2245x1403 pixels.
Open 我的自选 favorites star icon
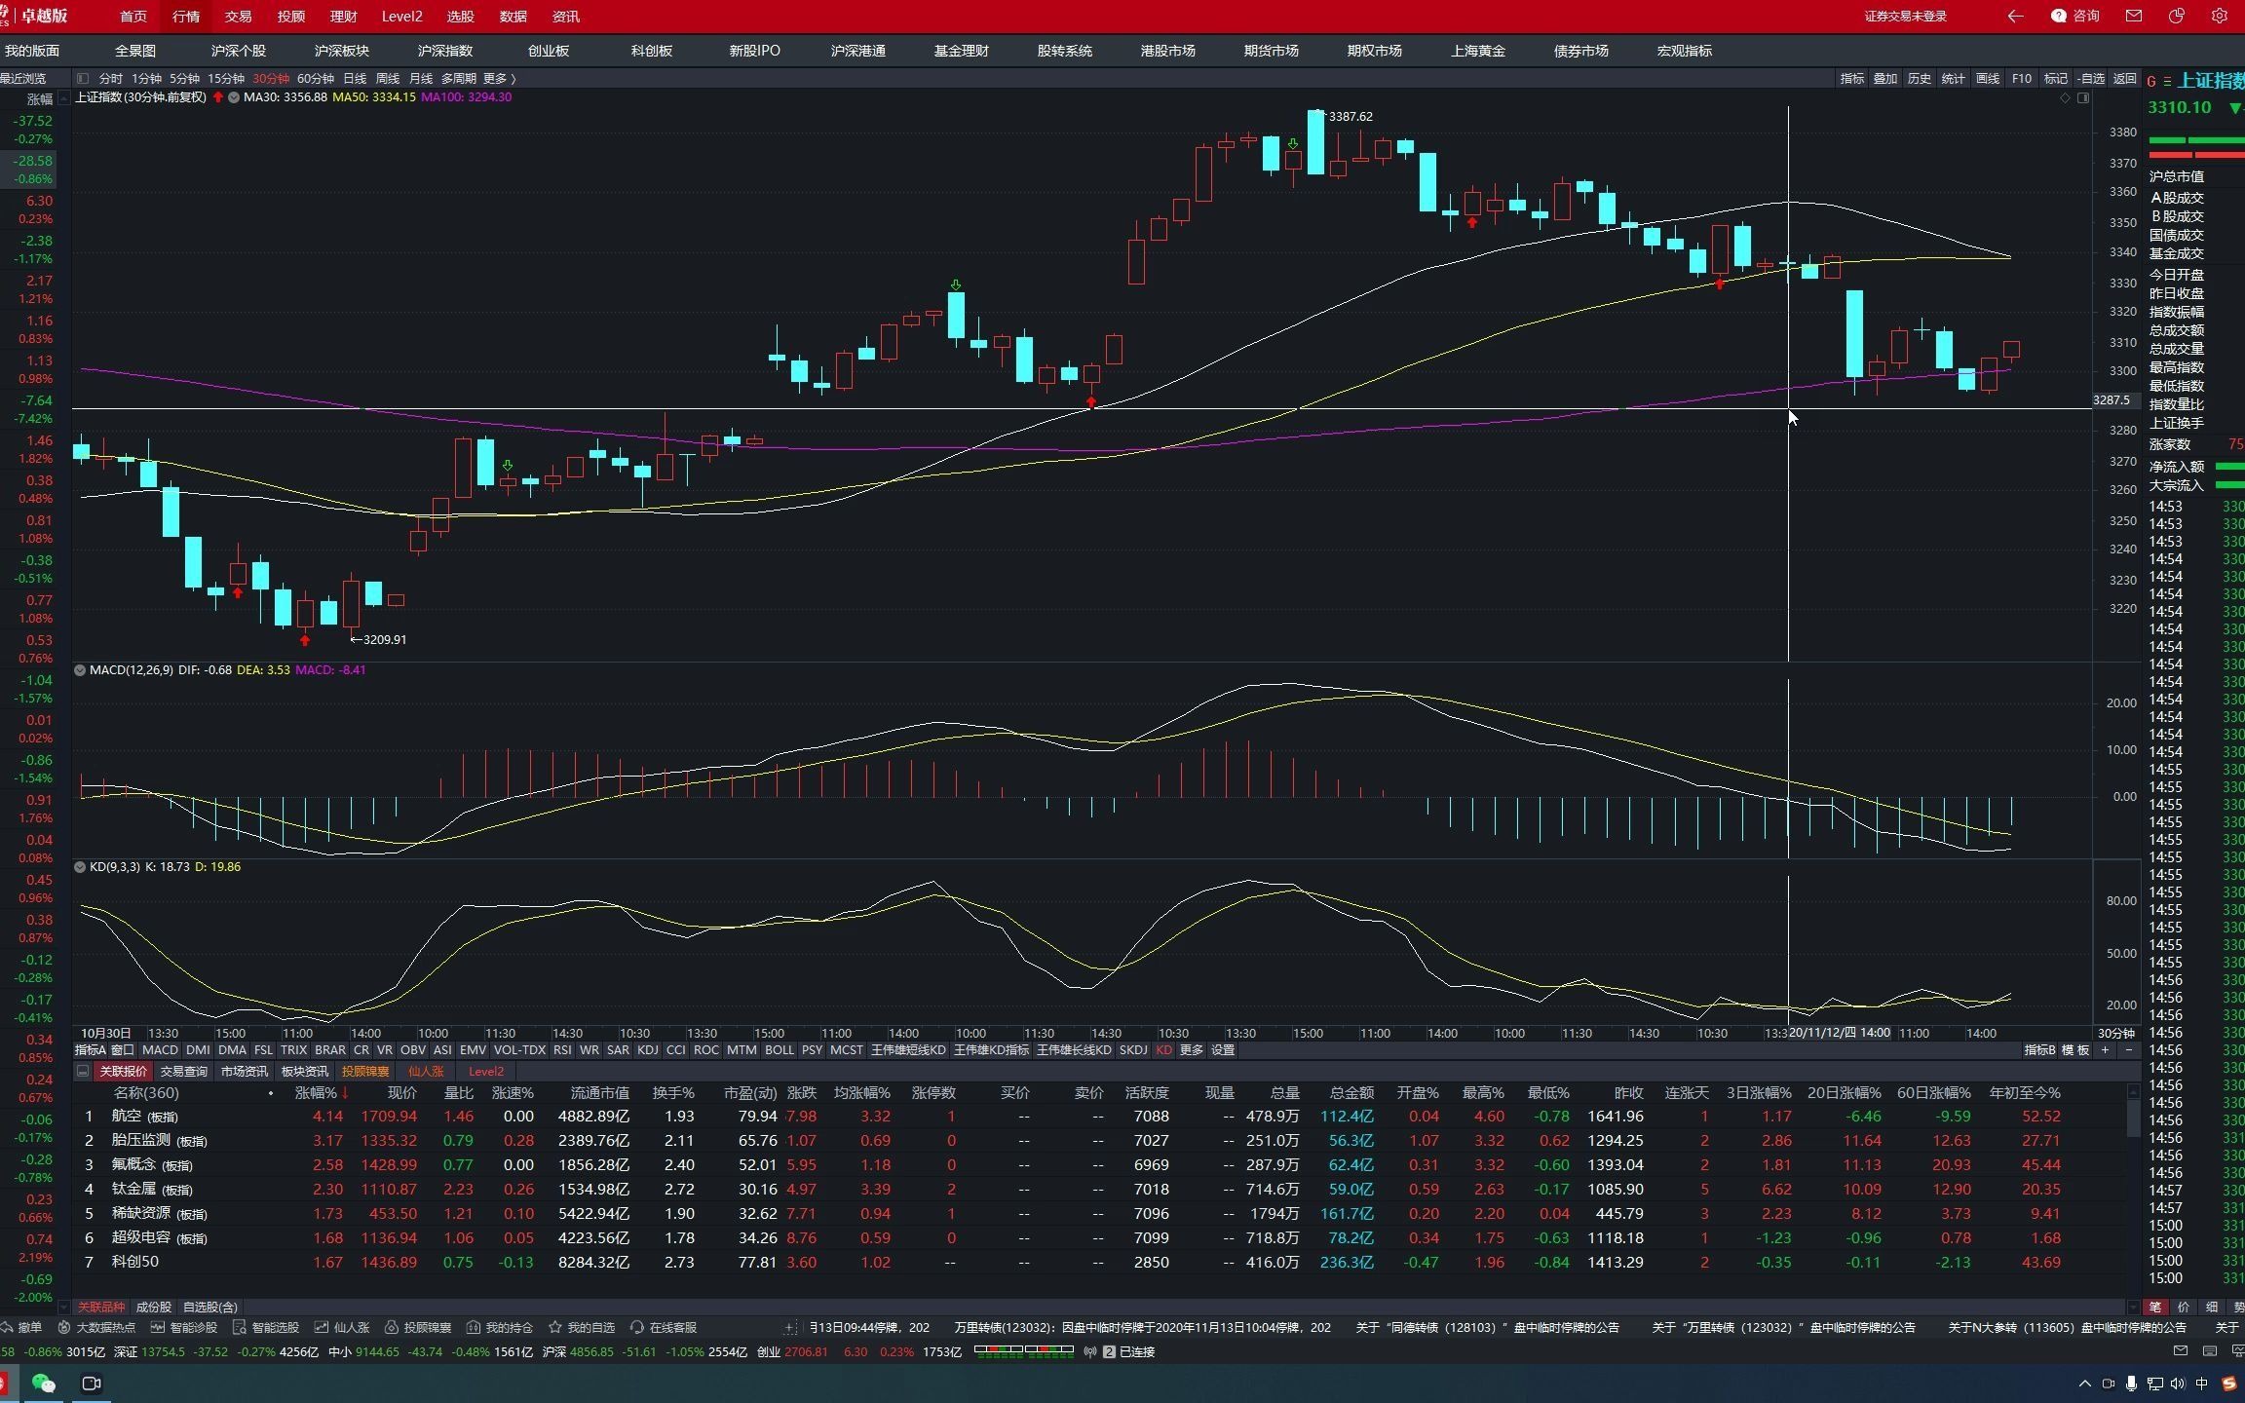pyautogui.click(x=582, y=1327)
